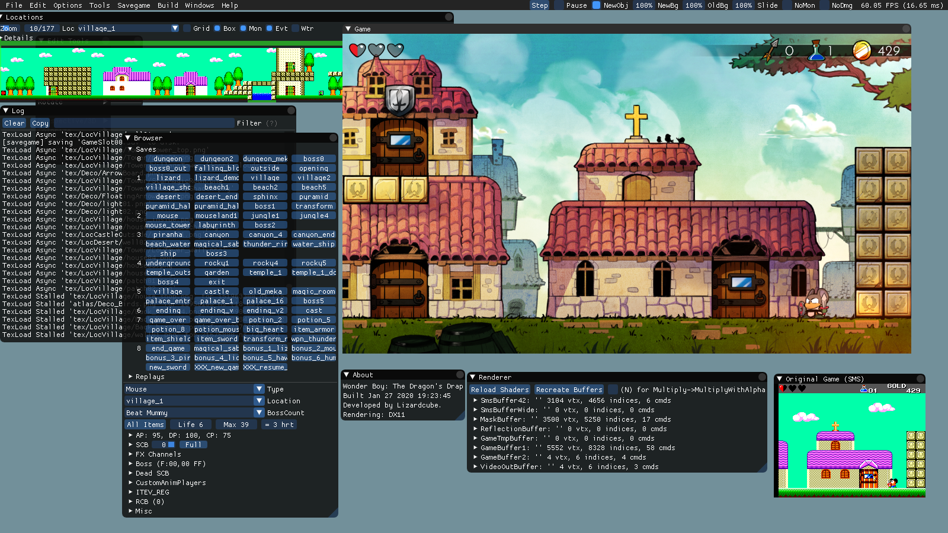Open the Edit menu
Viewport: 948px width, 533px height.
[x=37, y=5]
